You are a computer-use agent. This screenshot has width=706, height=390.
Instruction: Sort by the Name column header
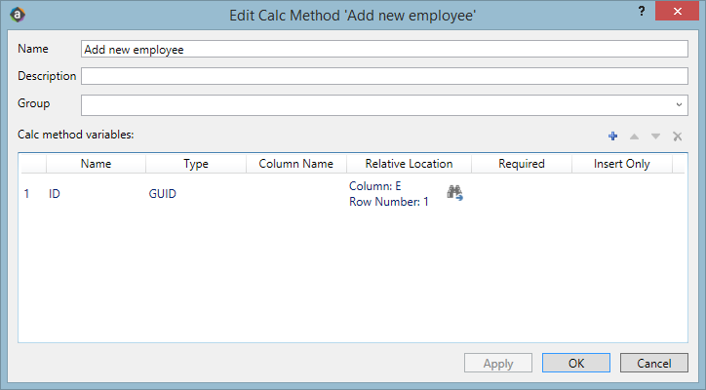pyautogui.click(x=96, y=164)
